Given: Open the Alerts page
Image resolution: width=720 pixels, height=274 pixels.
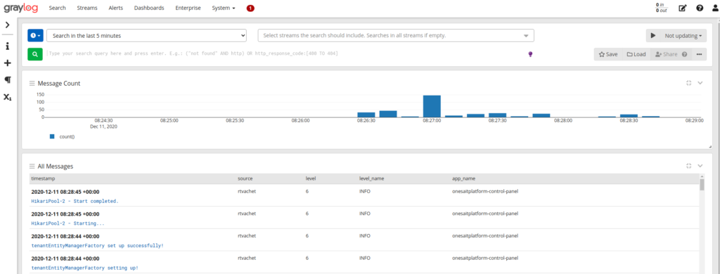Looking at the screenshot, I should pyautogui.click(x=116, y=8).
